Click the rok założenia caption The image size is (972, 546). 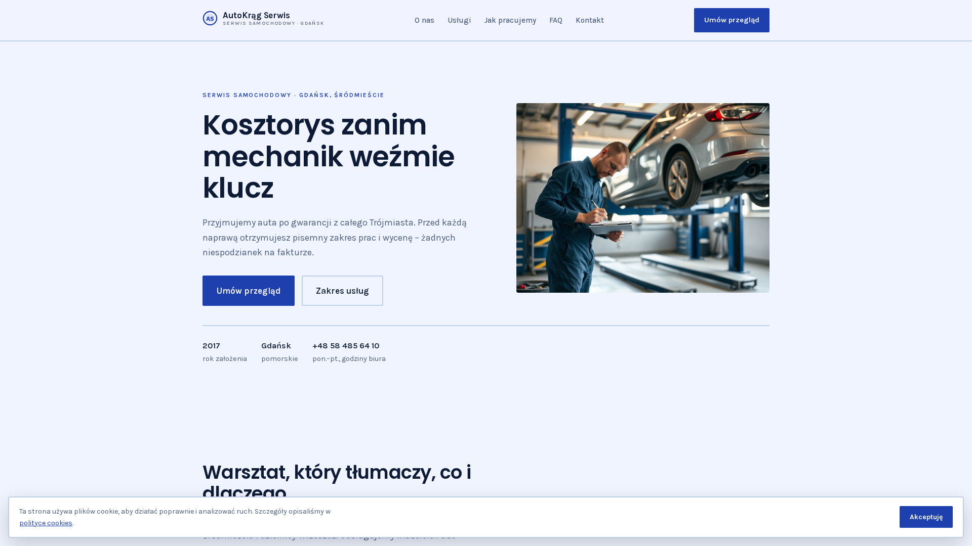tap(225, 359)
